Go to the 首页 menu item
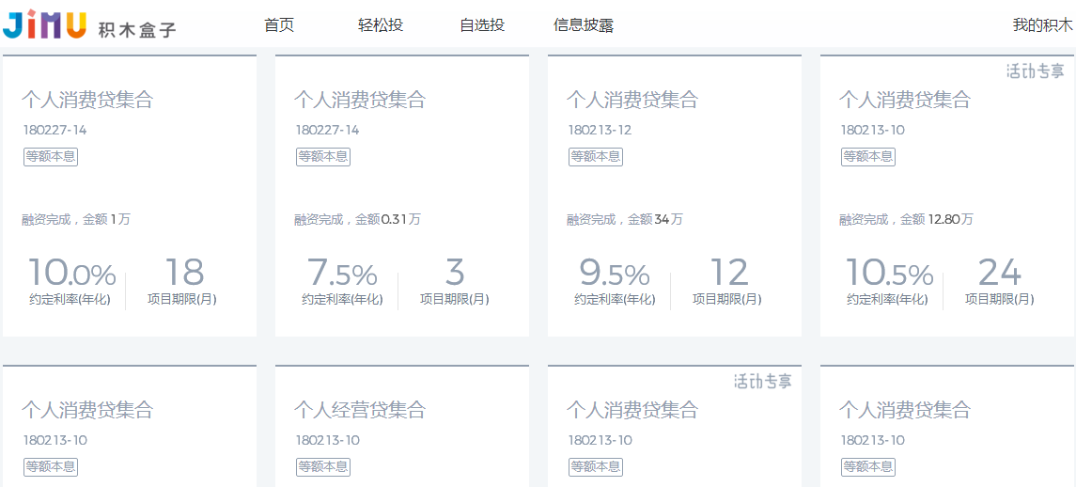This screenshot has height=487, width=1076. coord(279,25)
